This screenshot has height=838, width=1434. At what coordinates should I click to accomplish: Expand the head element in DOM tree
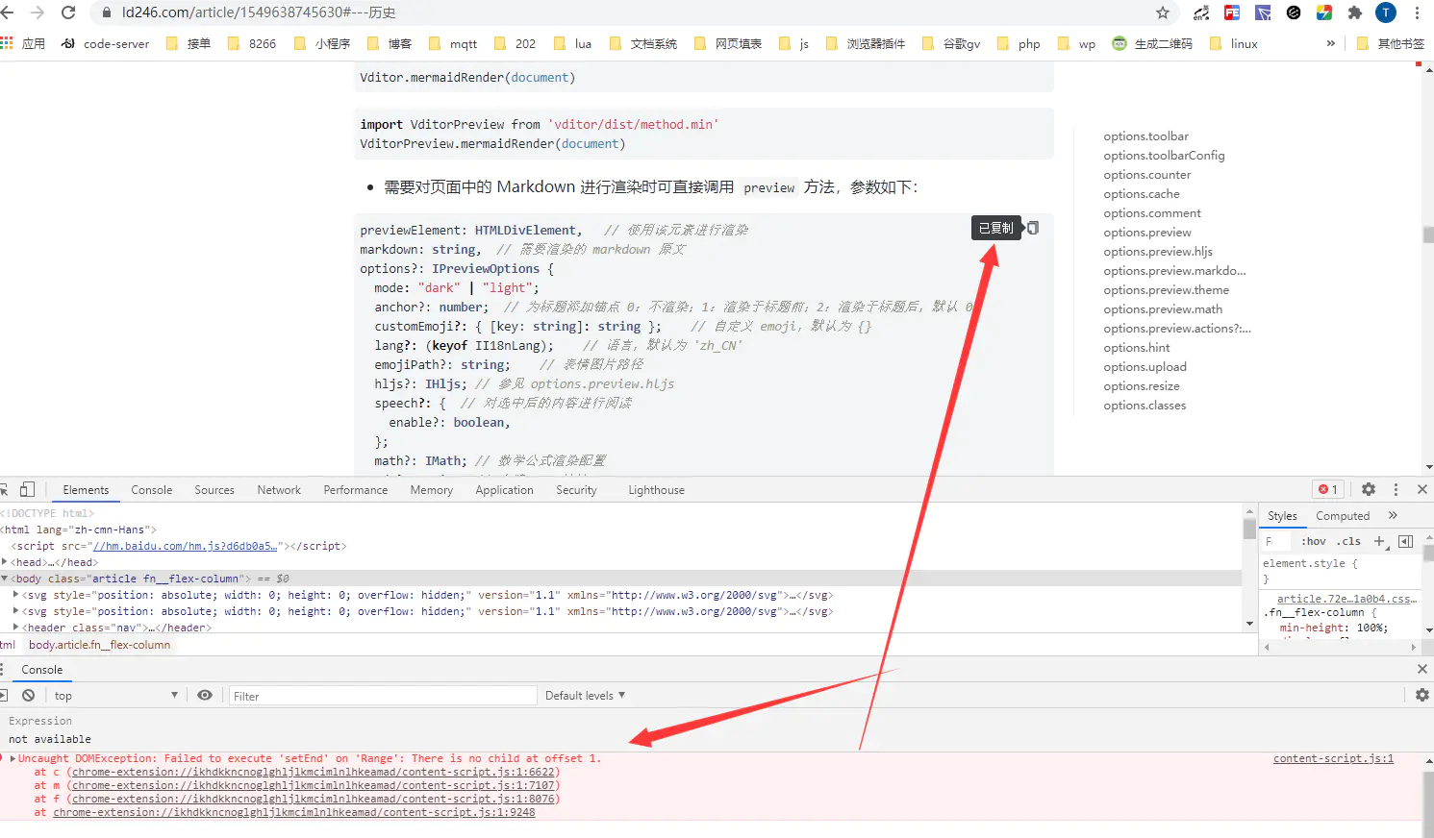click(x=6, y=562)
